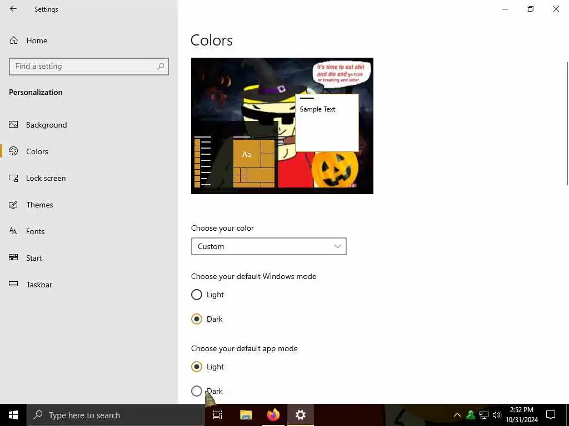569x426 pixels.
Task: Click the Type here to search box
Action: (x=116, y=415)
